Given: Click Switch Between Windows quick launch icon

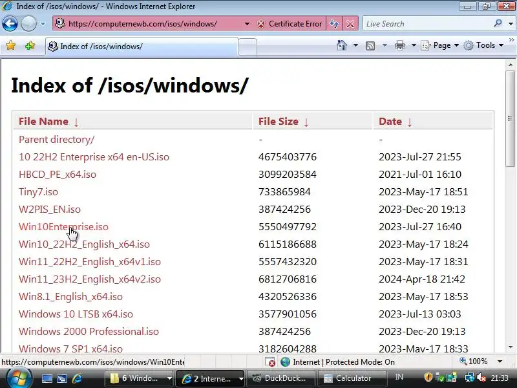Looking at the screenshot, I should 61,378.
